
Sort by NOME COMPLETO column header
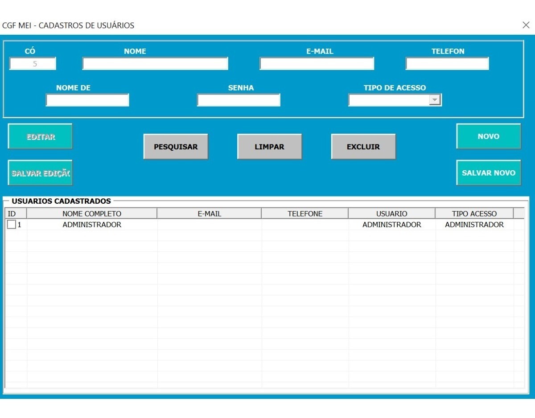pyautogui.click(x=92, y=213)
